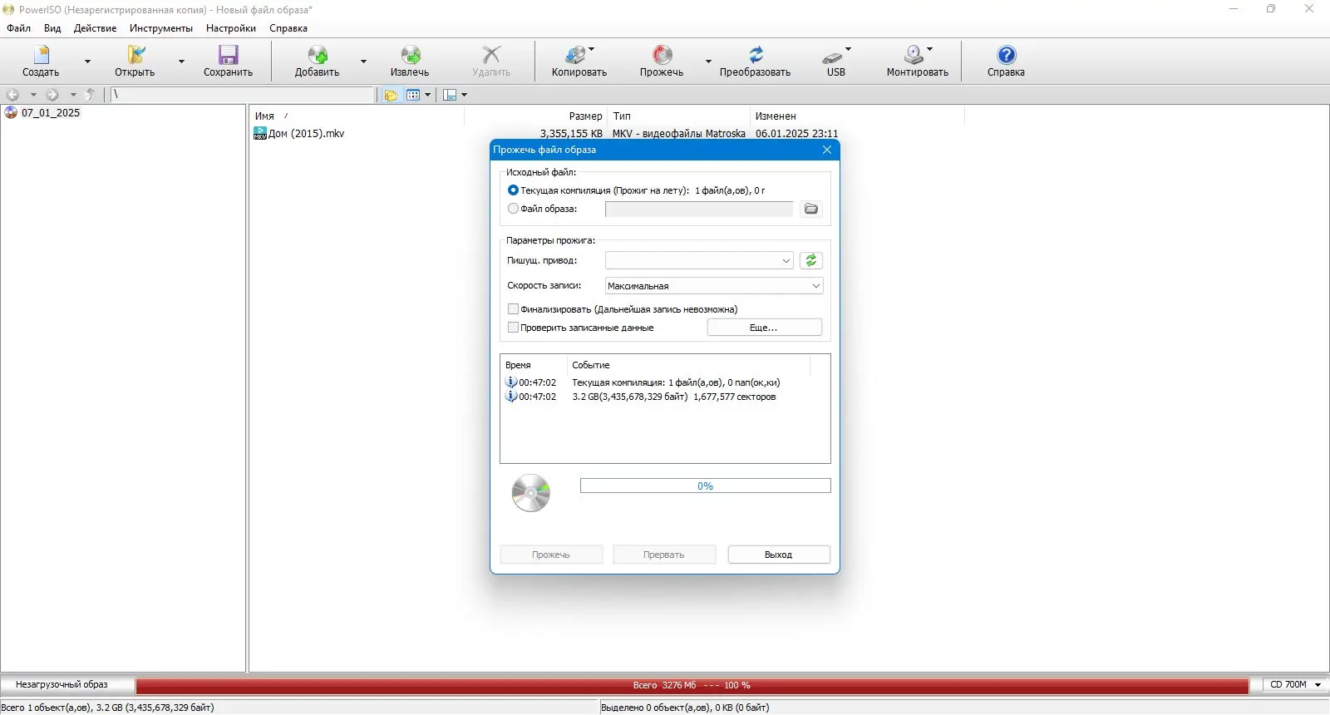Image resolution: width=1330 pixels, height=715 pixels.
Task: Click the 0% burn progress bar
Action: point(706,486)
